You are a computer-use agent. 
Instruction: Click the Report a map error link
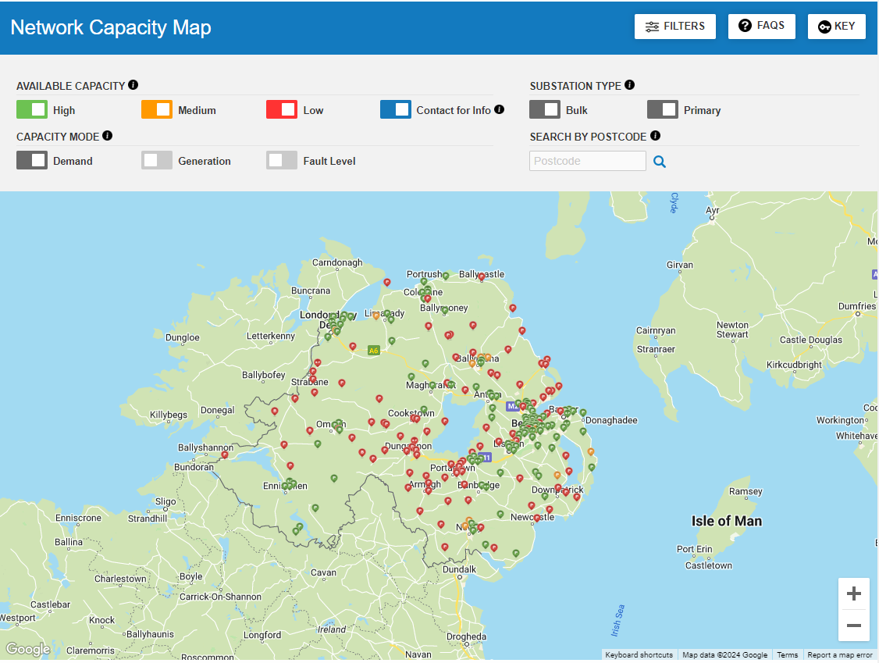[x=839, y=655]
